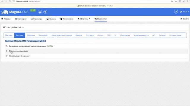Click the Система Moguta.CMS Гипермаркет v7.6.3 heading

(x=25, y=41)
